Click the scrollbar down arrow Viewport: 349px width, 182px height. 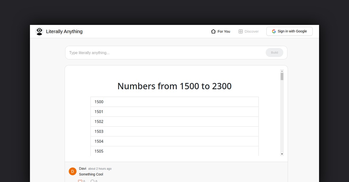282,154
